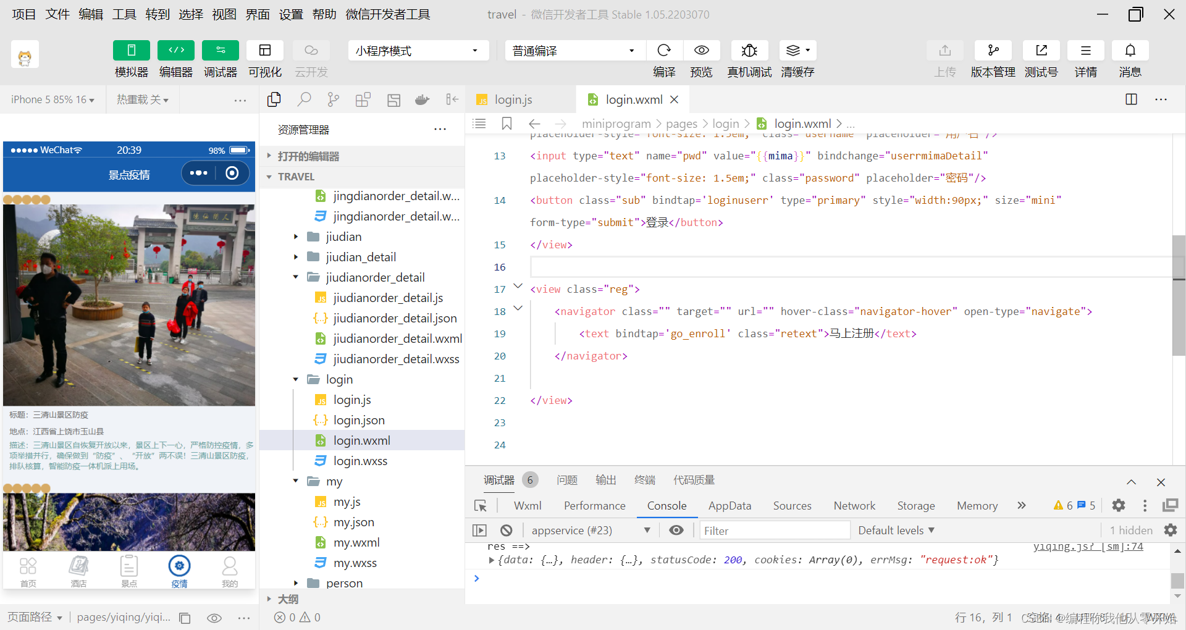Click the user avatar icon

(x=25, y=55)
